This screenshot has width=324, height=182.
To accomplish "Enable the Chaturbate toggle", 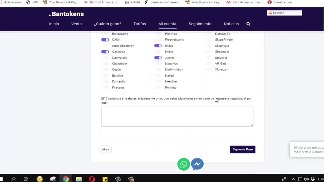I will tap(105, 64).
